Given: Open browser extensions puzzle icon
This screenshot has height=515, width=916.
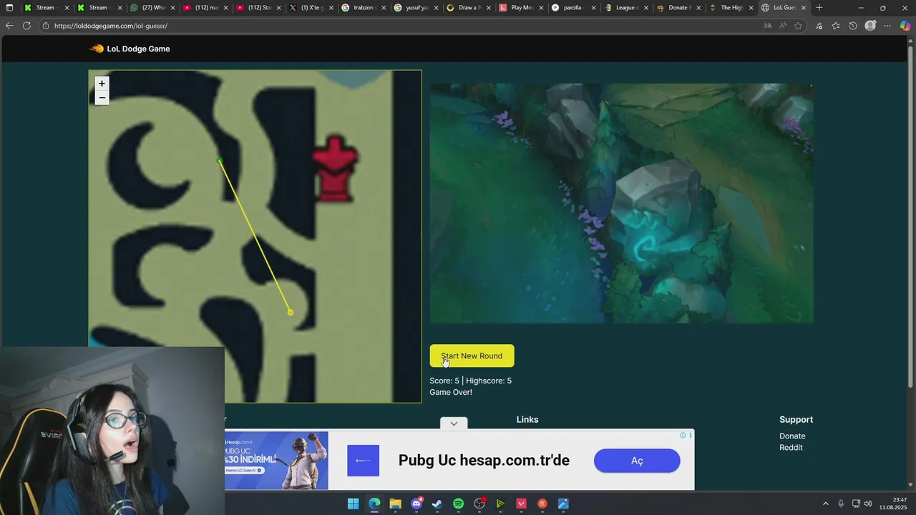Looking at the screenshot, I should [819, 26].
